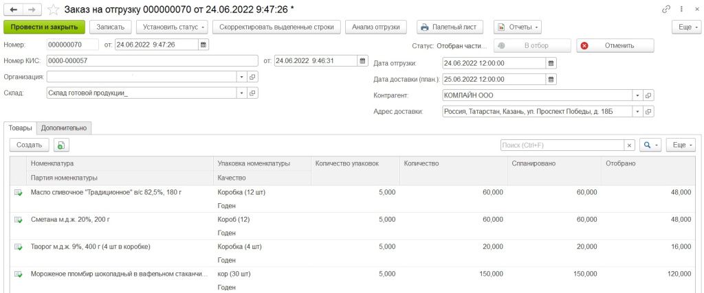The width and height of the screenshot is (704, 293).
Task: Click the Отменить button
Action: (615, 45)
